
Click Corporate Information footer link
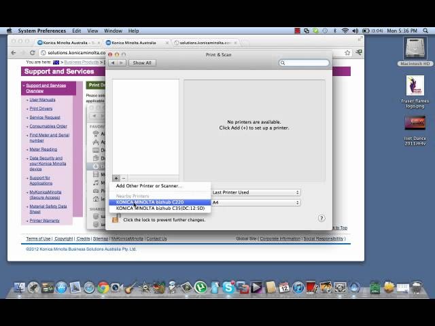click(x=280, y=238)
